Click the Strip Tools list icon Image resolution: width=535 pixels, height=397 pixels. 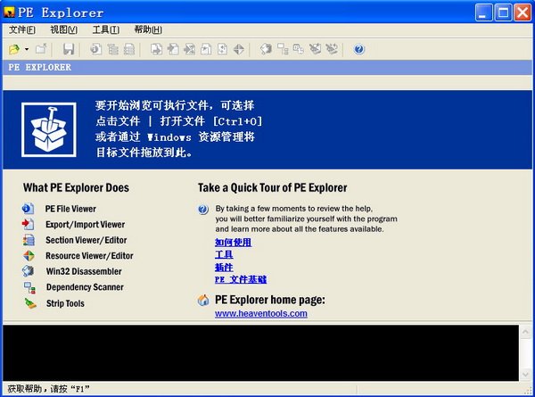tap(30, 303)
